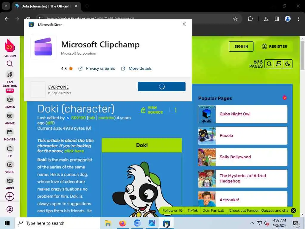Expand the article's three-dot more menu
Image resolution: width=305 pixels, height=229 pixels.
176,110
